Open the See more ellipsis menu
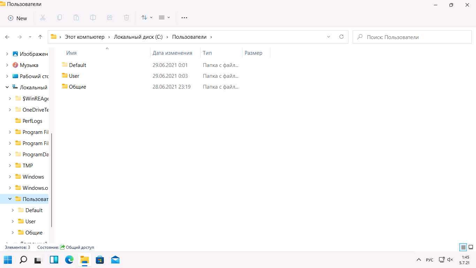476x268 pixels. pyautogui.click(x=184, y=17)
